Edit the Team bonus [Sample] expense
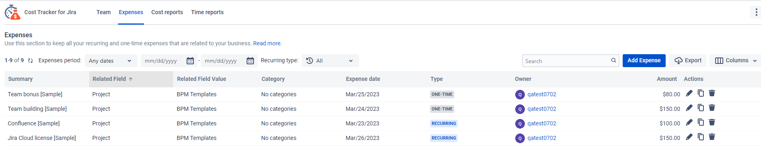This screenshot has width=761, height=146. [x=689, y=93]
